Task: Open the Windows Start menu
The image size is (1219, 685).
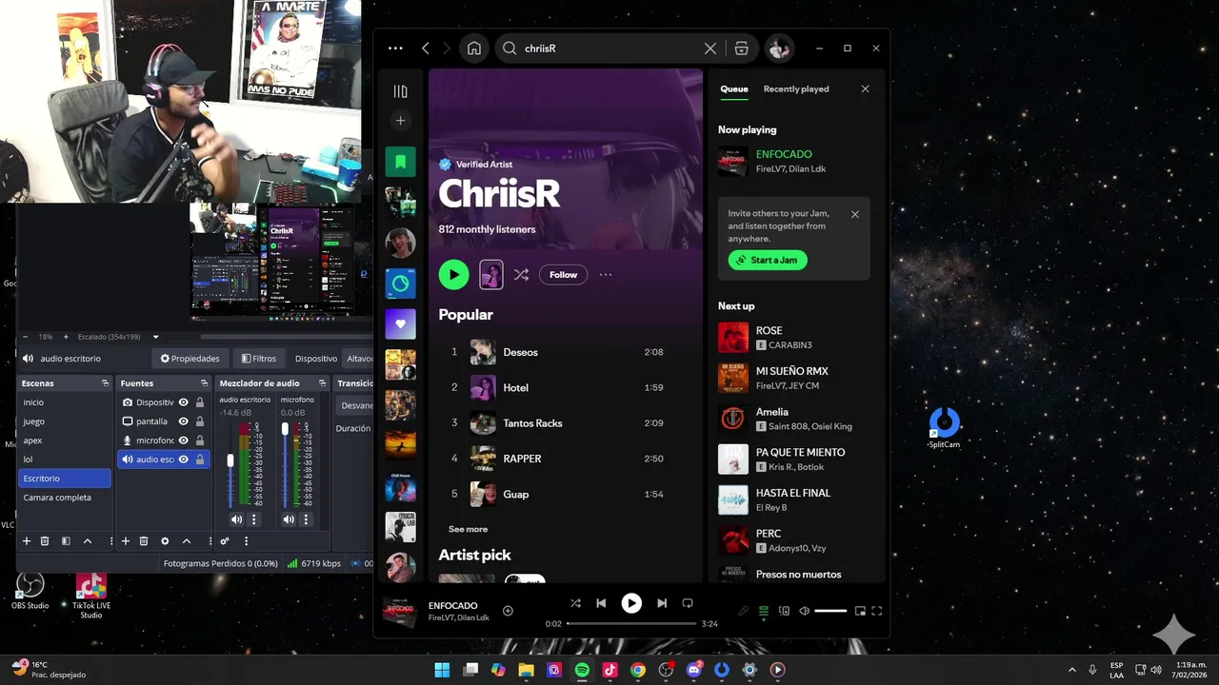Action: (x=442, y=670)
